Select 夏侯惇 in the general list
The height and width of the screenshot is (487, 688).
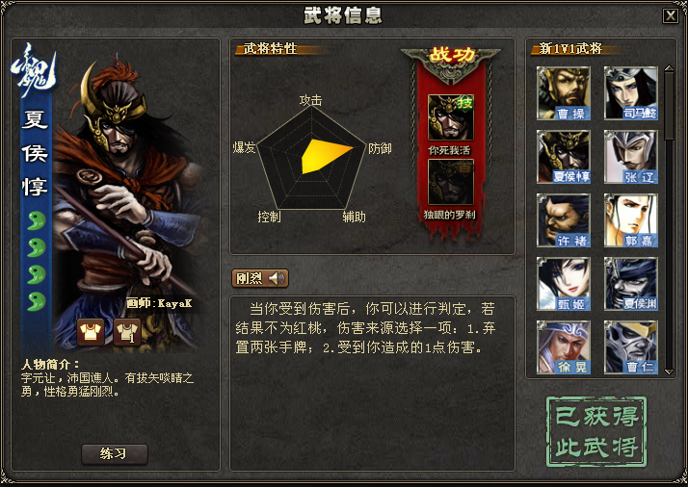pos(564,157)
